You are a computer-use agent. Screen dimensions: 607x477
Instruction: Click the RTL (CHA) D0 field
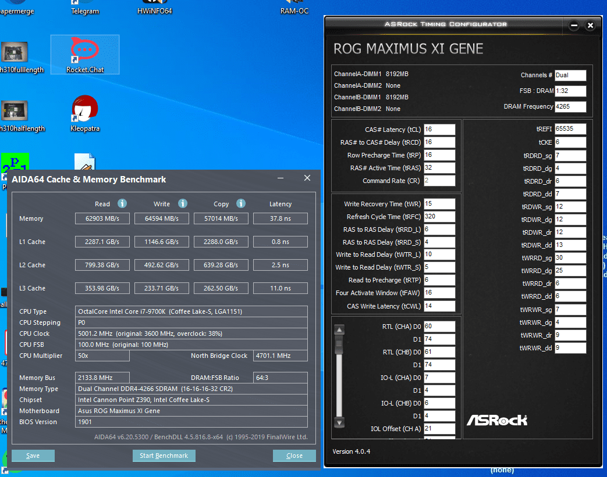[439, 327]
